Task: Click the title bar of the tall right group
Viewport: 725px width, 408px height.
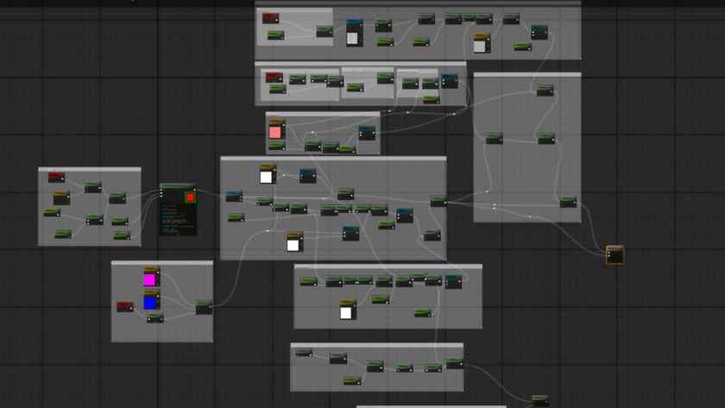Action: 526,75
